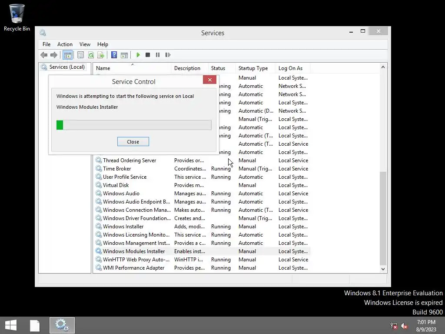Open the Properties toolbar icon

click(80, 55)
